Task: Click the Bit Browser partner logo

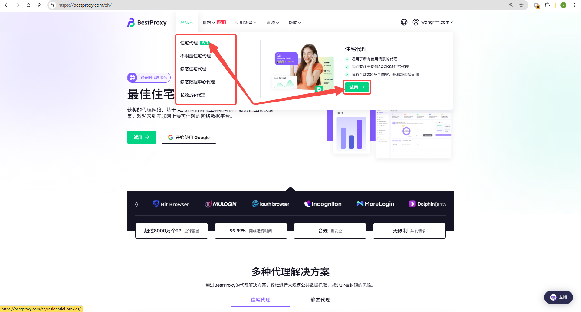Action: pyautogui.click(x=171, y=204)
